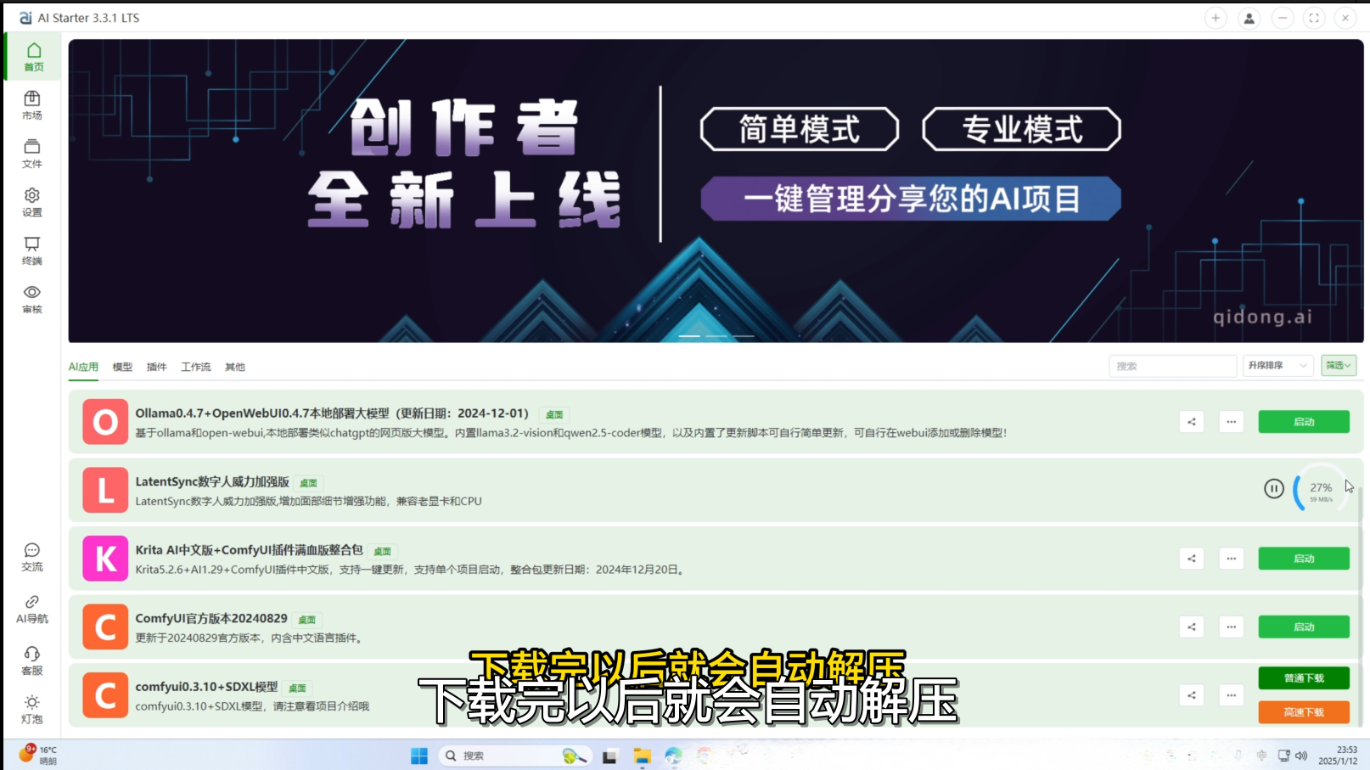Viewport: 1370px width, 770px height.
Task: Open more options for comfyui0.3.10+SDXL row
Action: point(1231,695)
